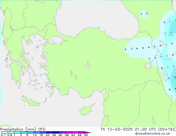
Task: Click the legend label "25"
Action: (x=54, y=135)
